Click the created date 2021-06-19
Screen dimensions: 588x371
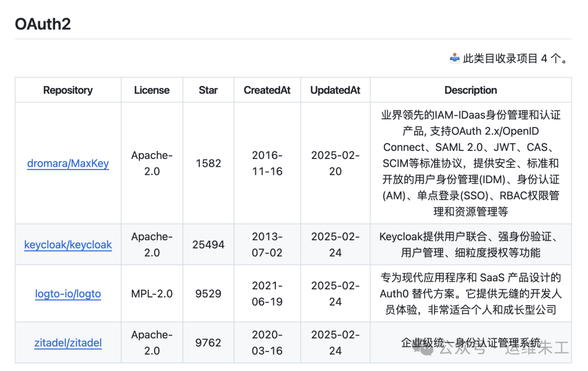point(267,294)
